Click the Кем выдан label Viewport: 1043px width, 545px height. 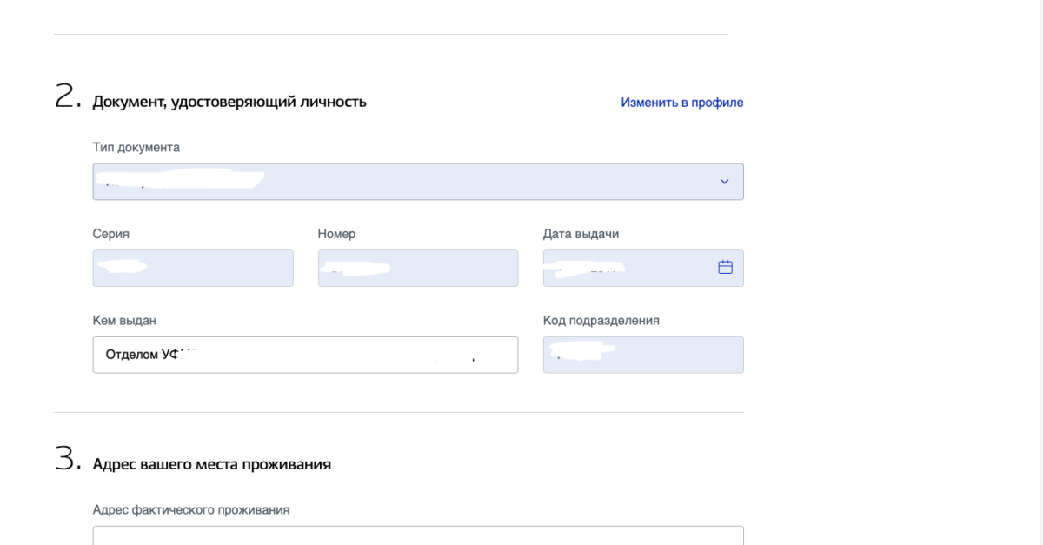pos(124,321)
